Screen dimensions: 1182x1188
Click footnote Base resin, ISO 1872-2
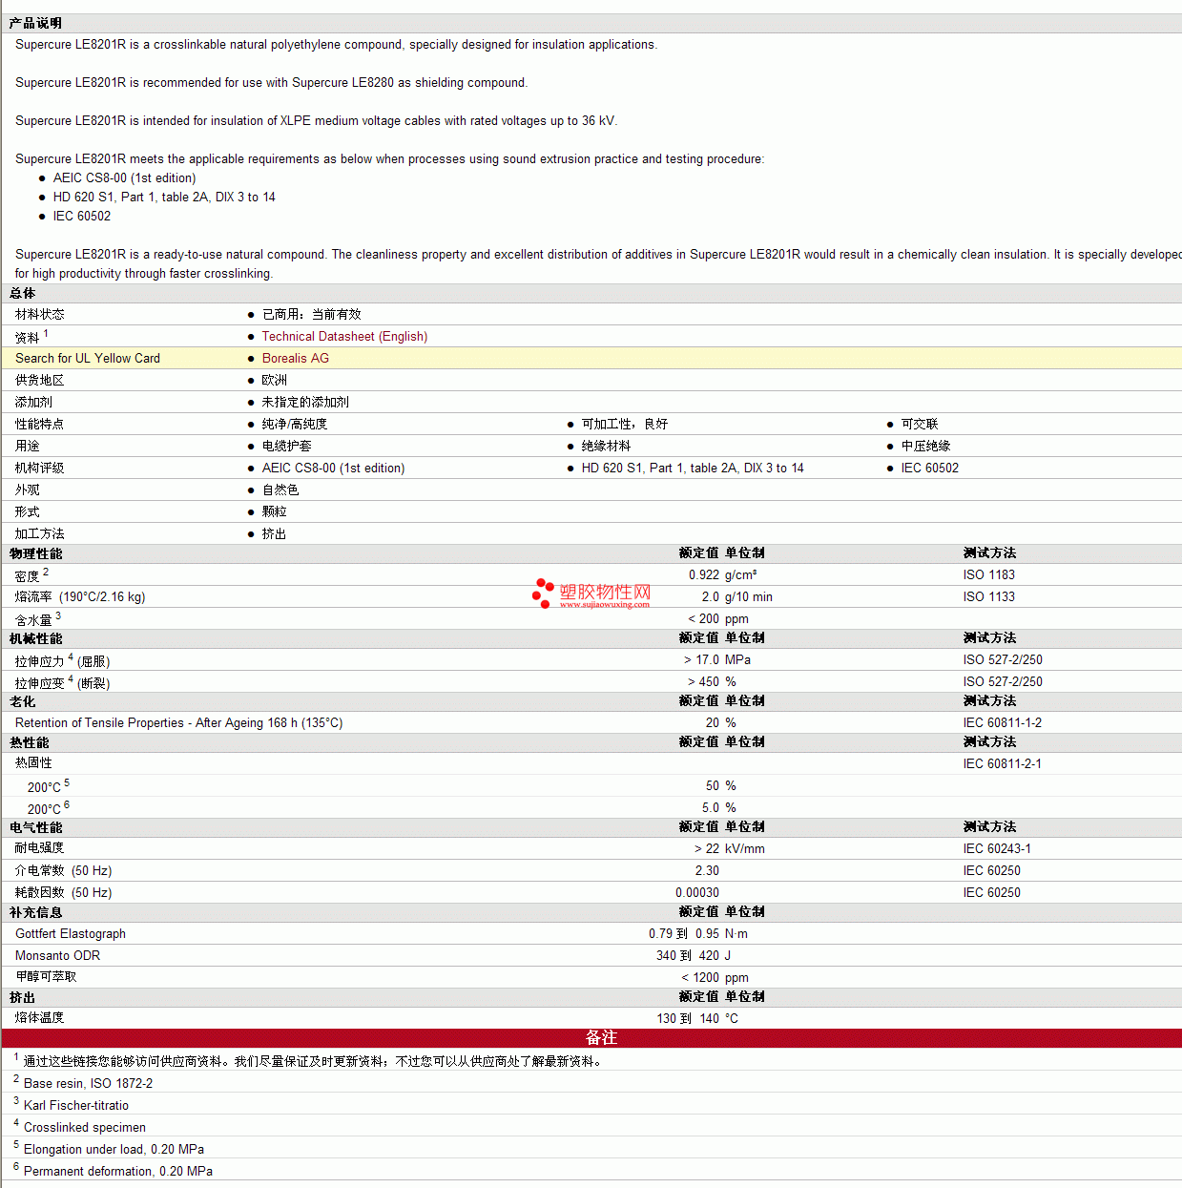(x=88, y=1083)
